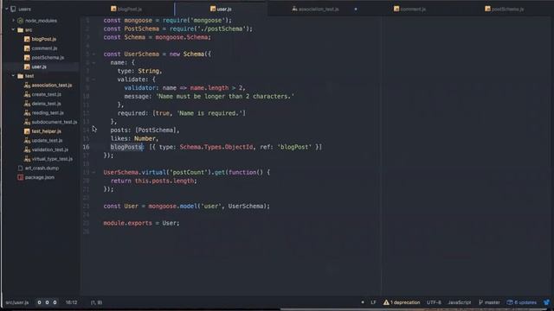Click the modified dot on association_test.js tab
The height and width of the screenshot is (311, 554).
[x=356, y=10]
